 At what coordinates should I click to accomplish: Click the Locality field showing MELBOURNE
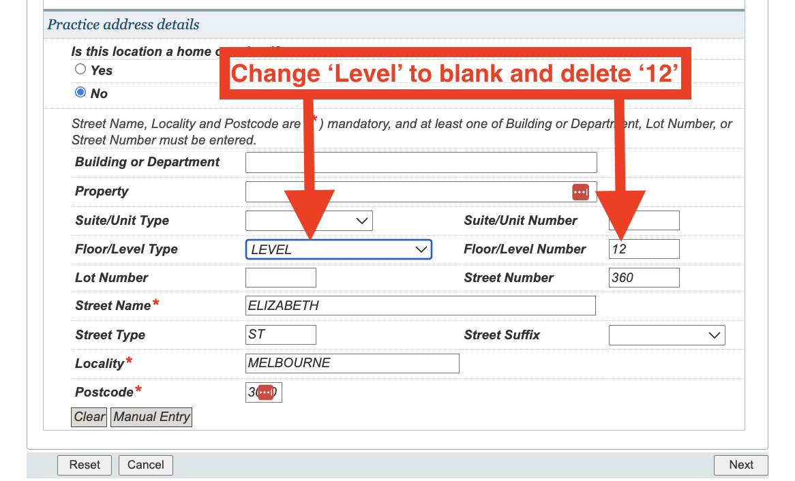pyautogui.click(x=352, y=363)
